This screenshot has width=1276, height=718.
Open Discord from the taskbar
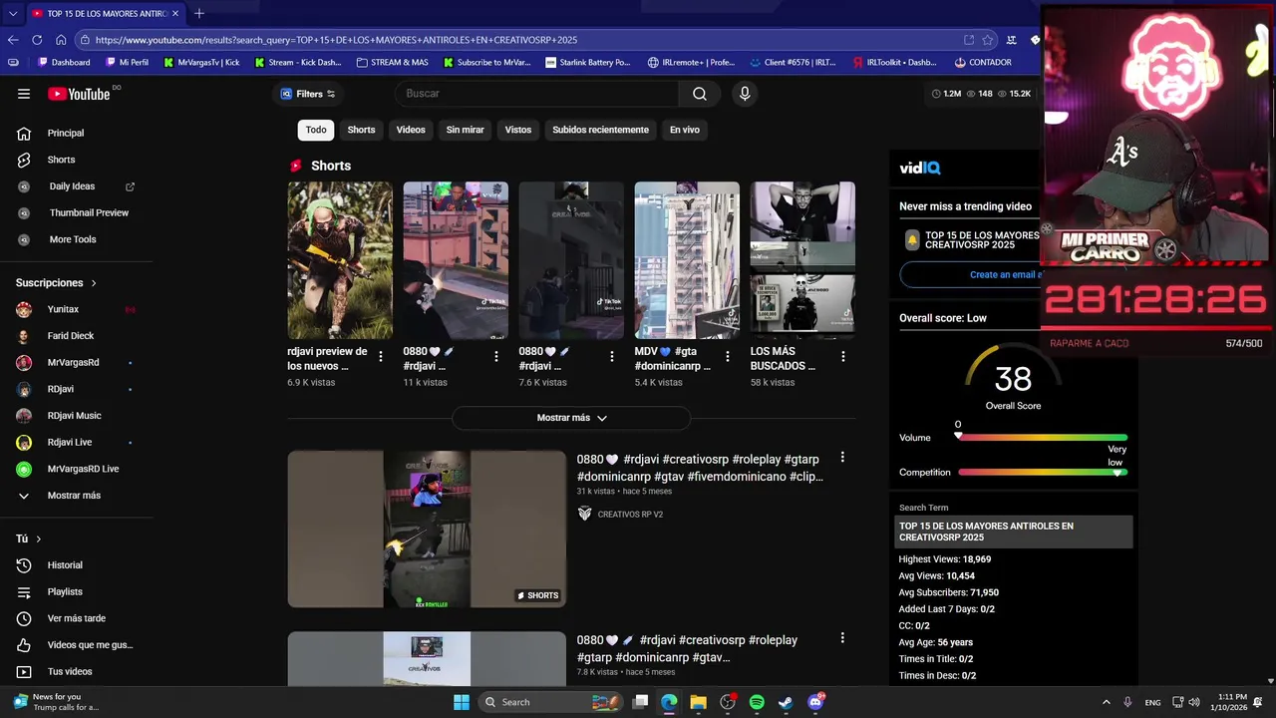pyautogui.click(x=815, y=702)
